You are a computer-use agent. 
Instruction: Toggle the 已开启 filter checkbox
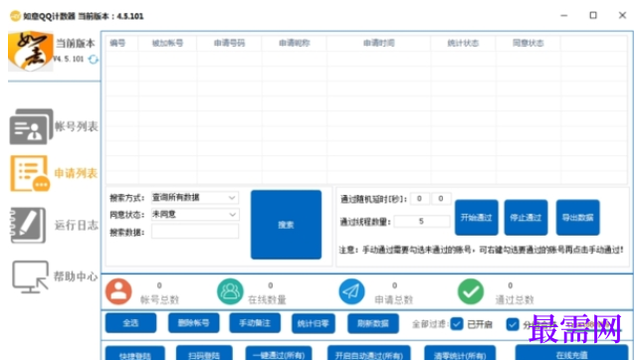(x=456, y=324)
